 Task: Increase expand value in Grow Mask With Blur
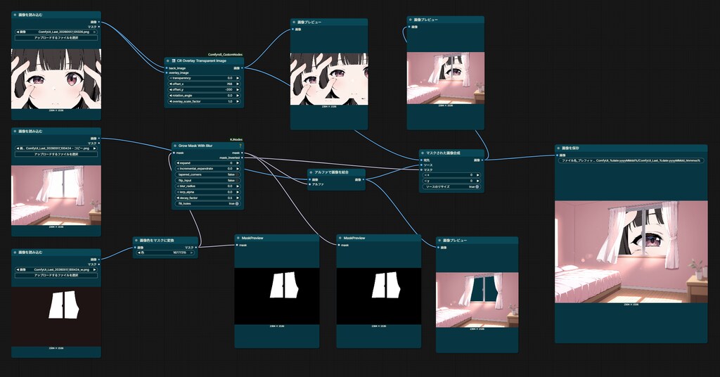tap(238, 163)
